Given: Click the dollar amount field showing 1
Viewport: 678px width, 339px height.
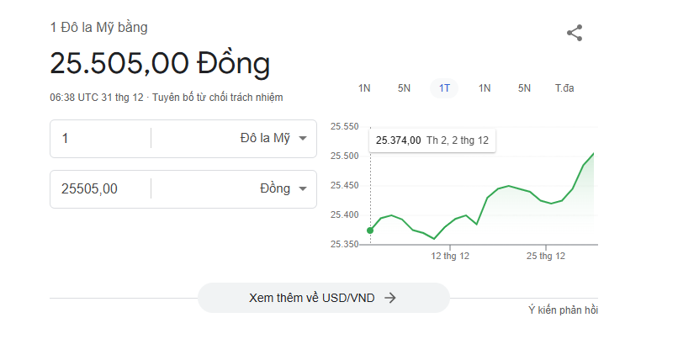Looking at the screenshot, I should click(100, 139).
